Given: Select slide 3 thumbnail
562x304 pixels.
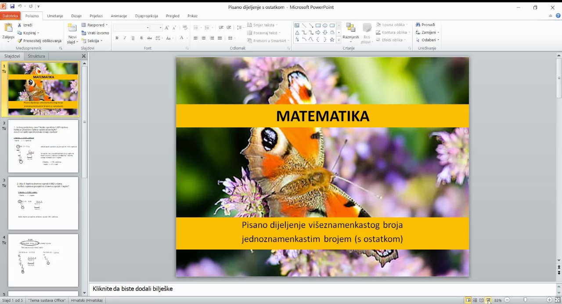Looking at the screenshot, I should 43,203.
